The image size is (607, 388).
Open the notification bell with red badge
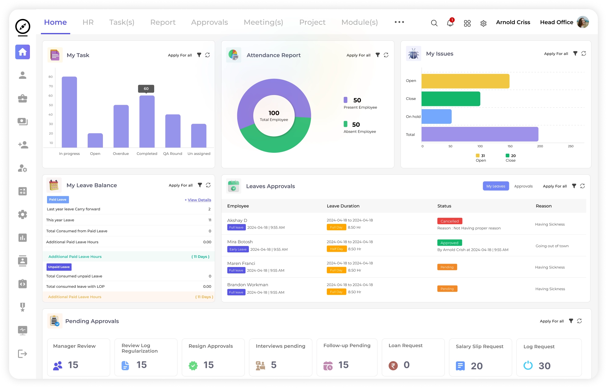tap(449, 23)
